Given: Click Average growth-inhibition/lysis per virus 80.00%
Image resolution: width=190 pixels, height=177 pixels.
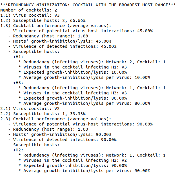Looking at the screenshot, I should point(86,103).
